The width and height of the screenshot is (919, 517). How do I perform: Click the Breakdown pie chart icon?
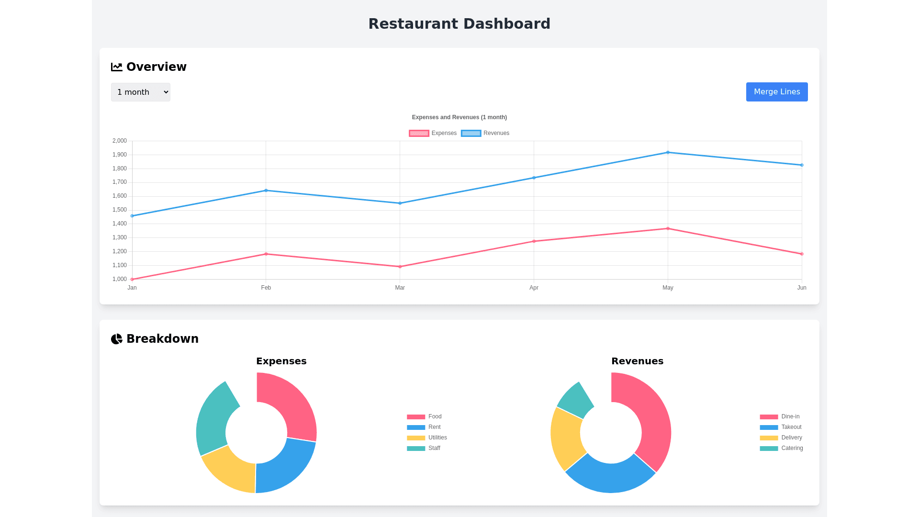116,339
